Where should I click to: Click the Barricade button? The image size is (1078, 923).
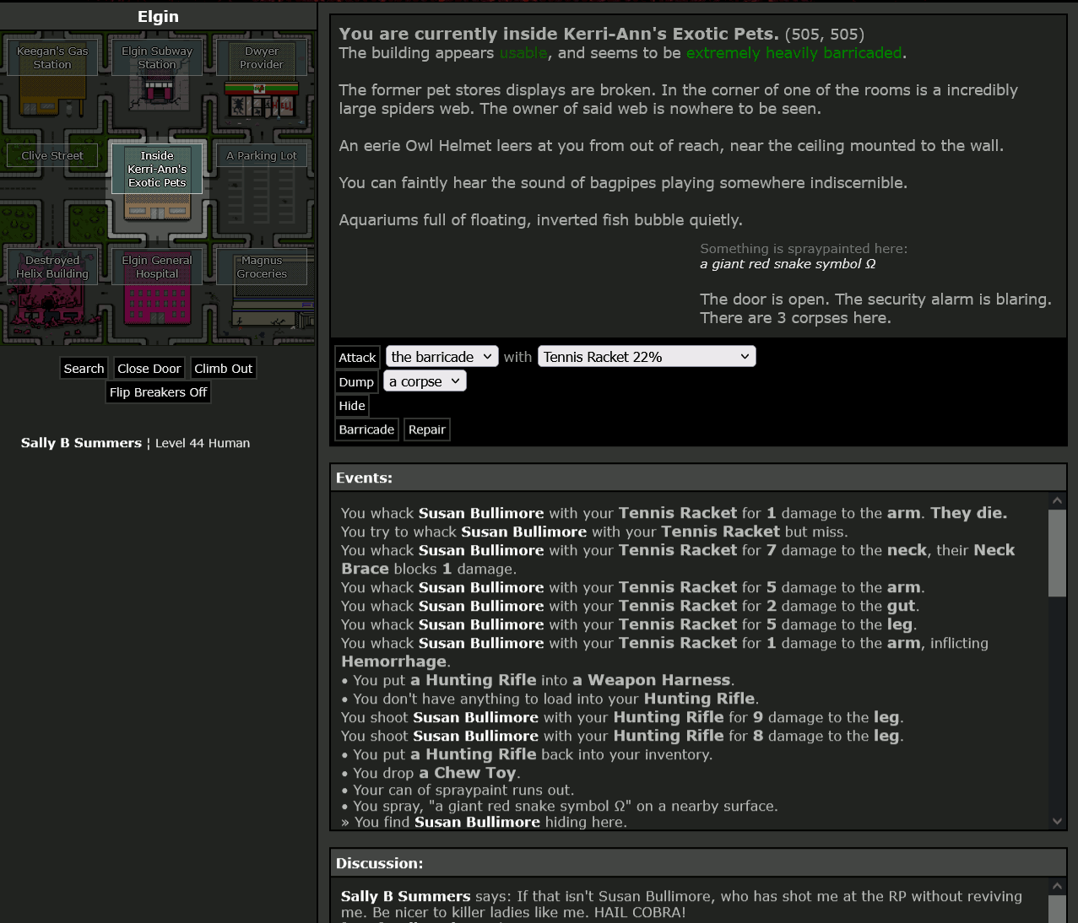click(x=366, y=429)
